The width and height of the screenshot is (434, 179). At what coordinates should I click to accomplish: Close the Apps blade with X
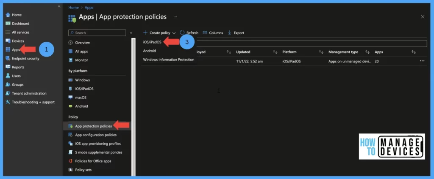423,17
